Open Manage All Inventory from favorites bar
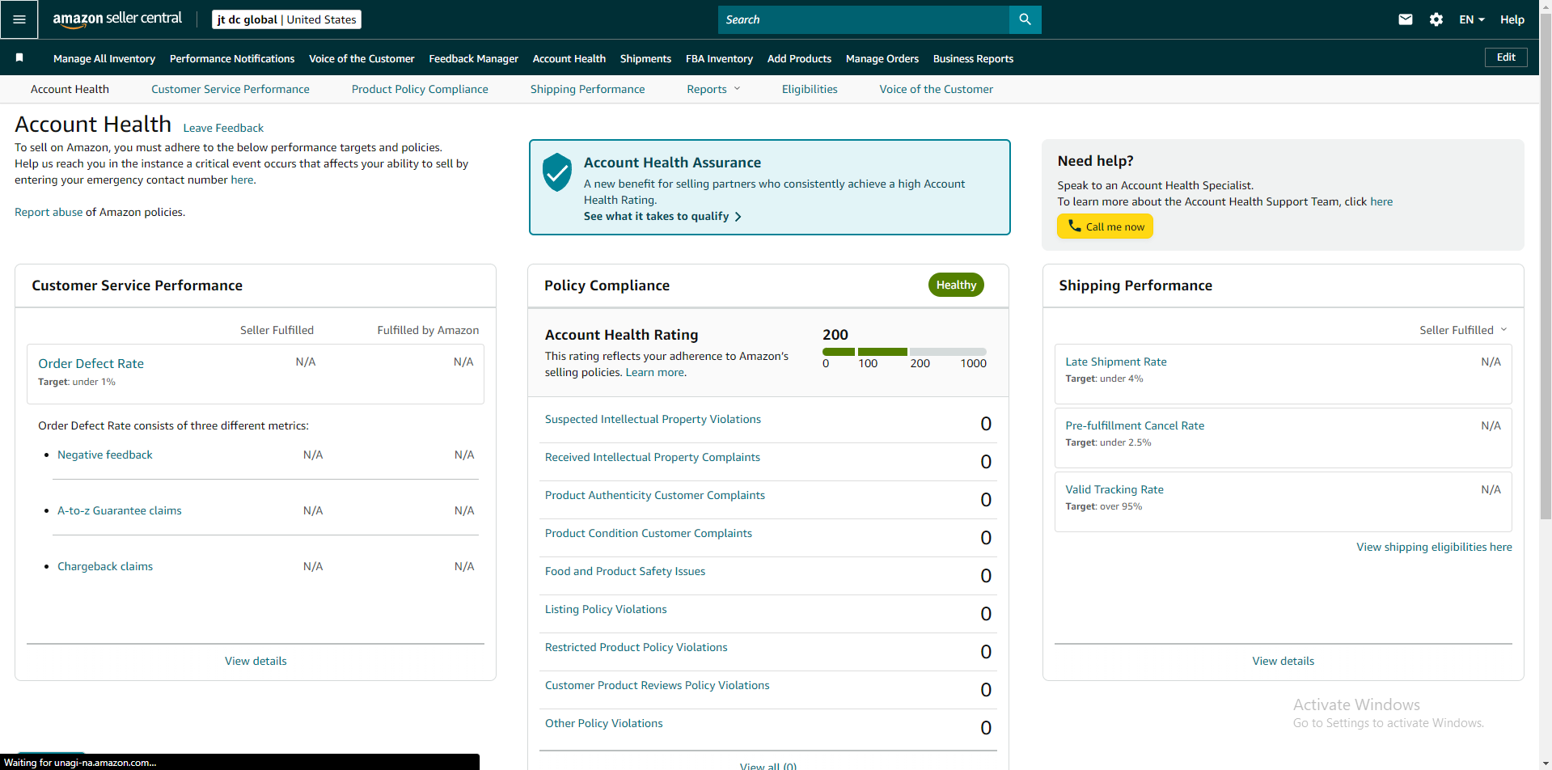The height and width of the screenshot is (770, 1552). (104, 58)
